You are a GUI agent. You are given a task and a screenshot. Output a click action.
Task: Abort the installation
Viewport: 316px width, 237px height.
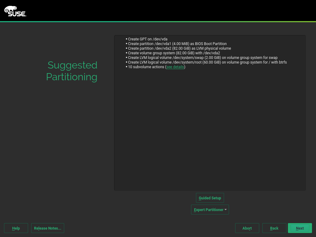click(x=247, y=228)
